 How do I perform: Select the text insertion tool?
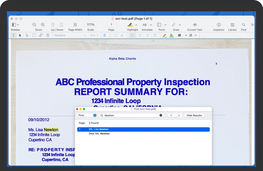click(x=13, y=35)
